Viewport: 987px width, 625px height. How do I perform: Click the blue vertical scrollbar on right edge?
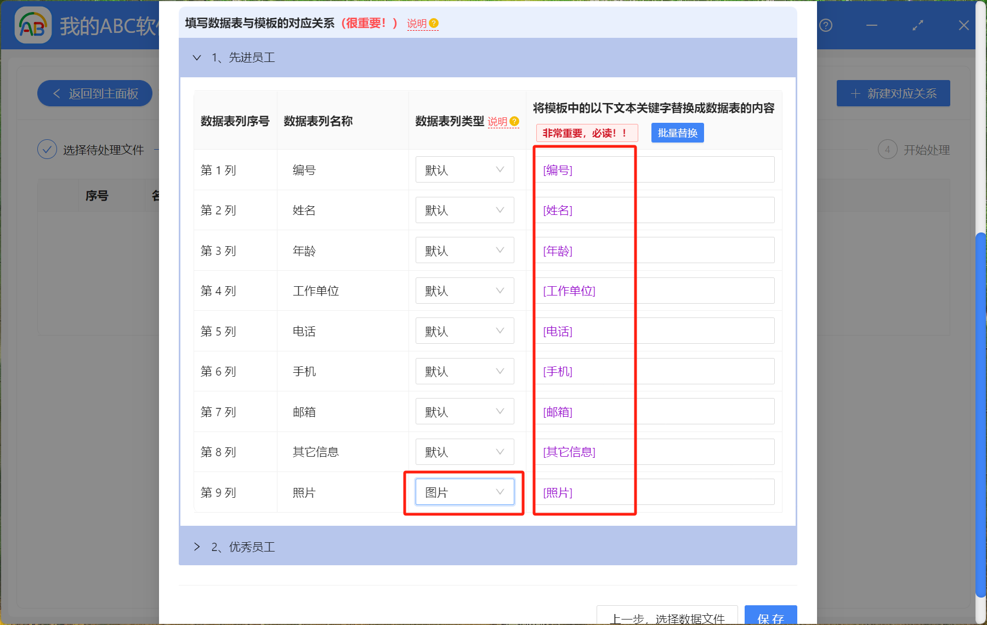tap(980, 411)
